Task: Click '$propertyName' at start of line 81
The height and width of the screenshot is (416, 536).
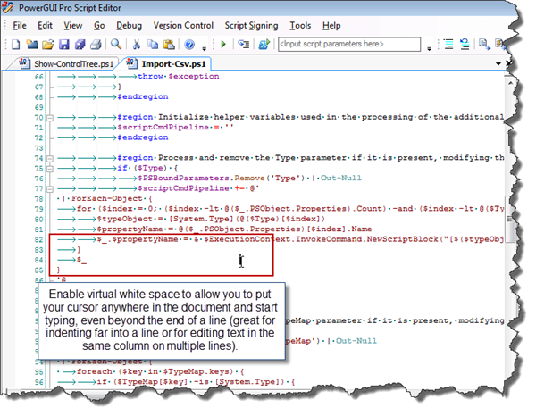Action: 130,229
